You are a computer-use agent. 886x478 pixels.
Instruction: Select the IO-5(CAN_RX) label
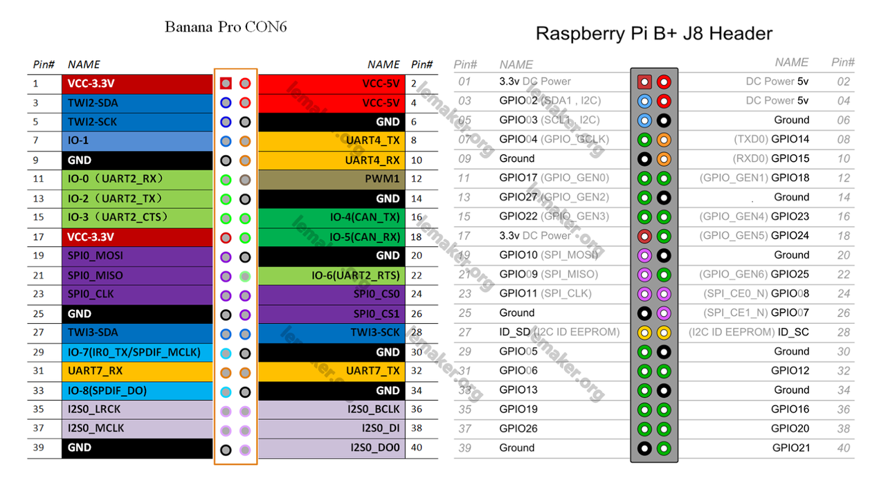click(365, 237)
